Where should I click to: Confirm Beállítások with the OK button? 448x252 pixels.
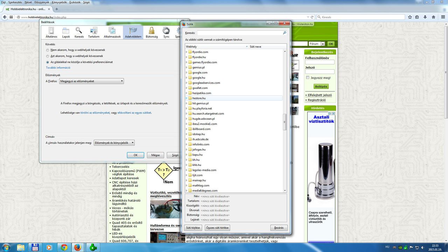[135, 155]
